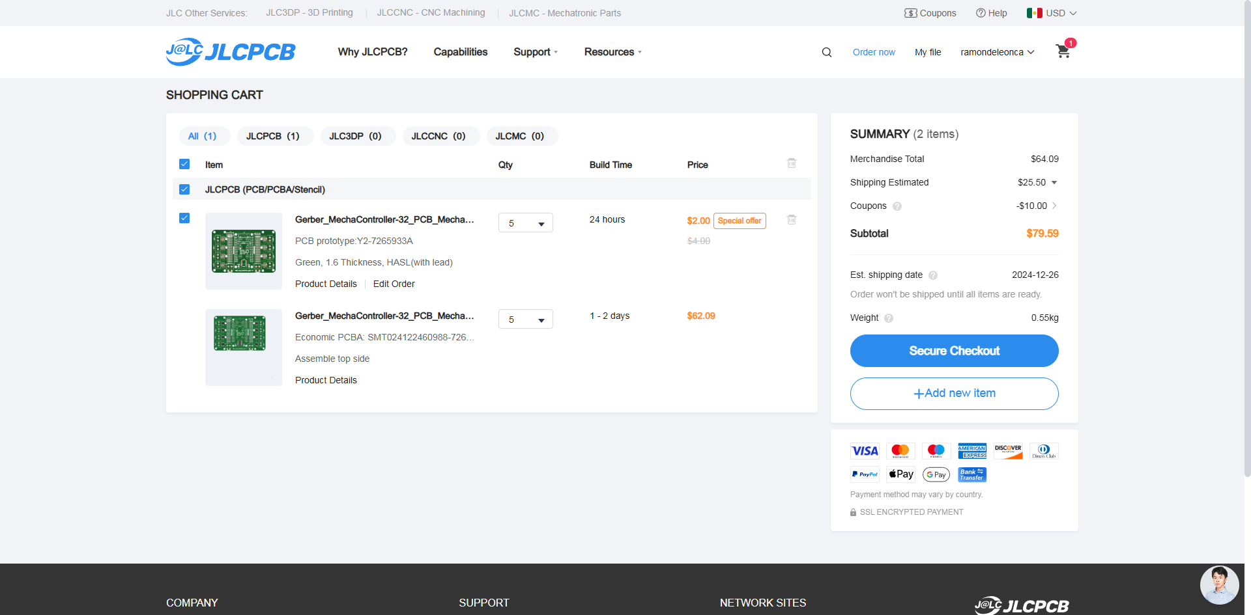Image resolution: width=1251 pixels, height=615 pixels.
Task: Select the All (1) cart tab
Action: click(205, 136)
